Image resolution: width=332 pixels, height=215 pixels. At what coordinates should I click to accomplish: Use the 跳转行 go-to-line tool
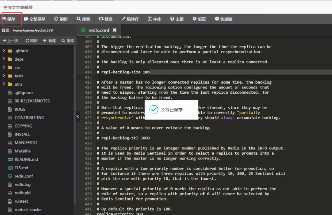click(x=130, y=19)
